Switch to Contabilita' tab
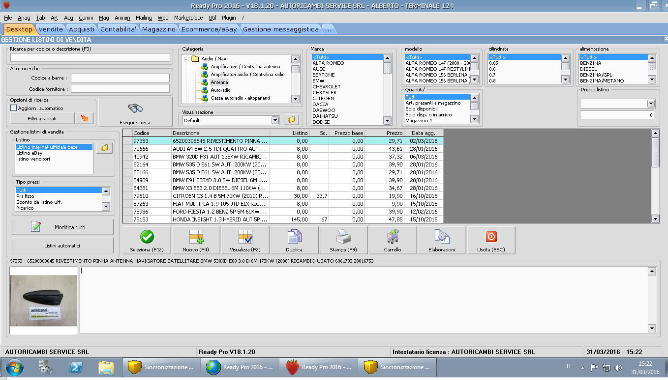668x380 pixels. pos(118,29)
